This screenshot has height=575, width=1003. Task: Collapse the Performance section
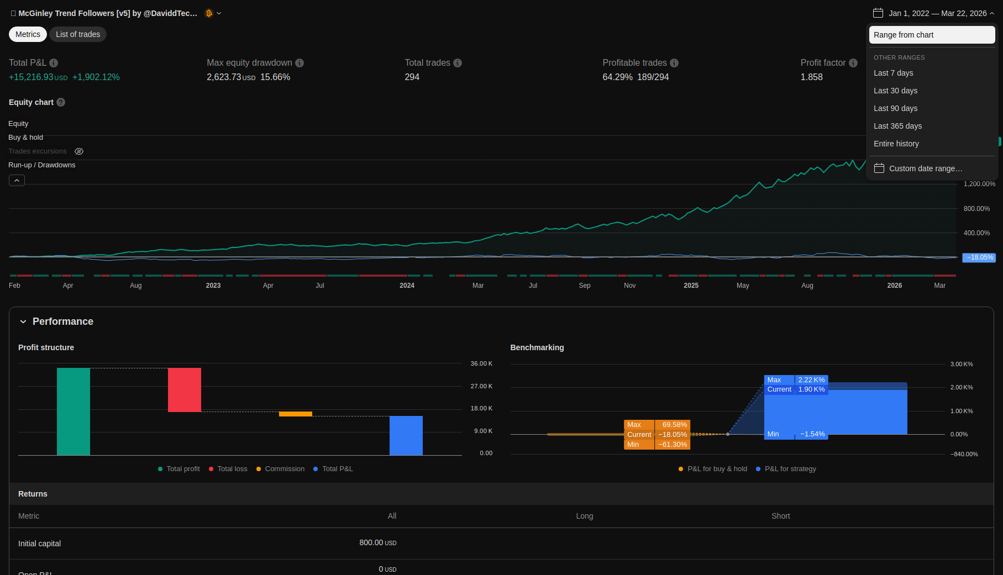[23, 321]
